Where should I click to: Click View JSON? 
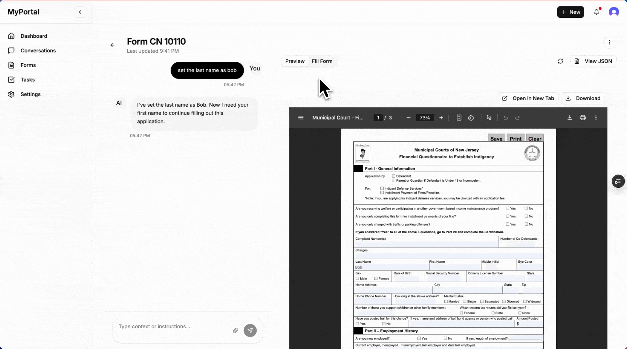click(x=593, y=61)
